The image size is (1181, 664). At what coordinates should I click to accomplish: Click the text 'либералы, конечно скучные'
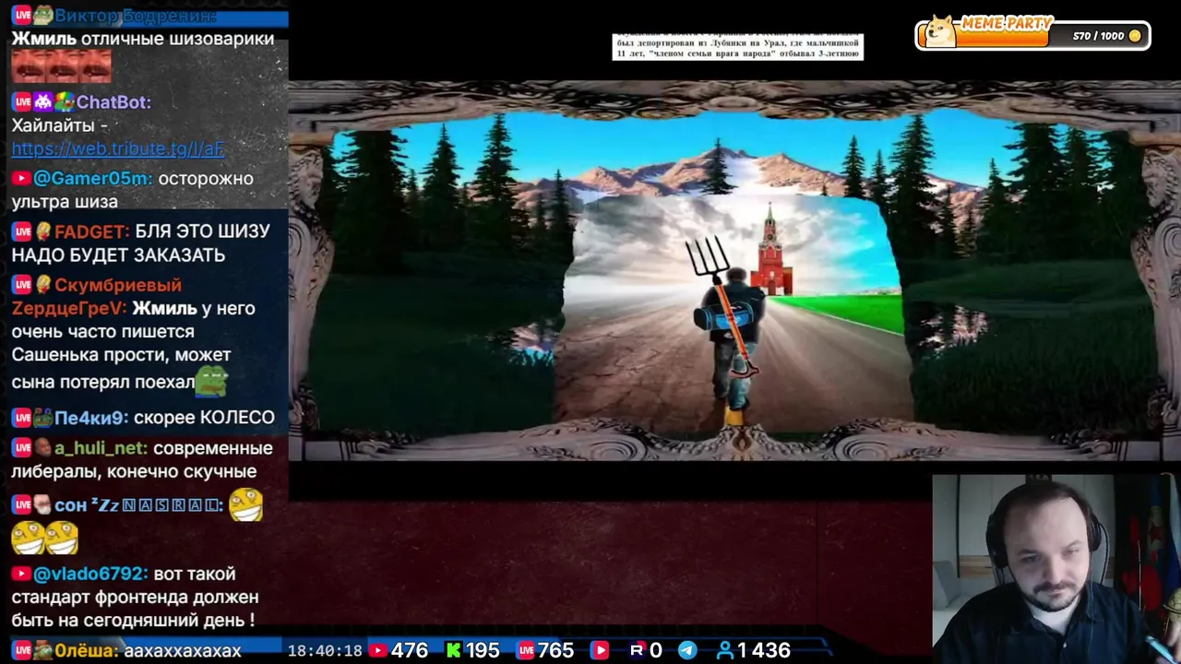[x=134, y=471]
